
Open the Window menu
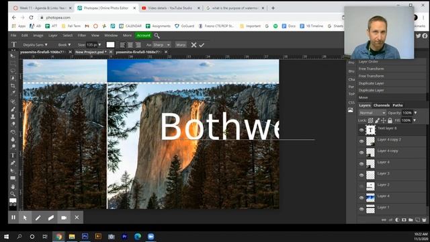click(111, 36)
